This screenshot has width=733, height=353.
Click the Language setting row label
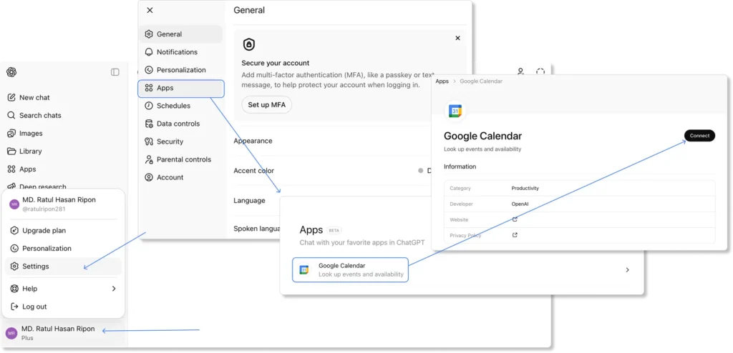click(249, 200)
